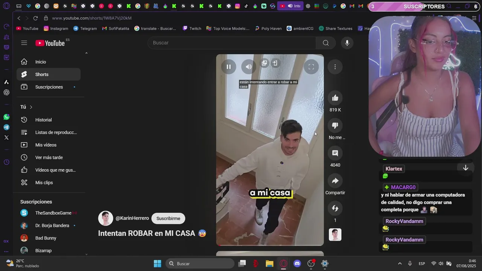This screenshot has height=271, width=482.
Task: Open Historial in the sidebar
Action: coord(49,120)
